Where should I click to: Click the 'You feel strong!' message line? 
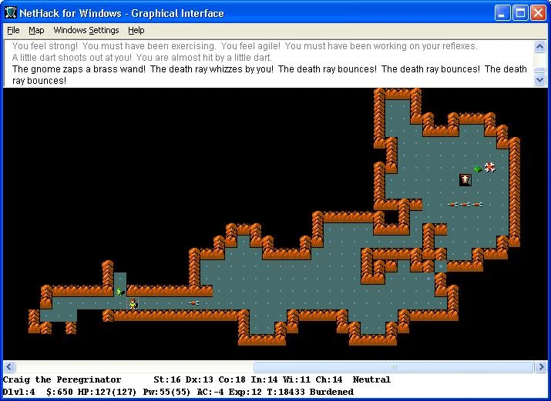coord(45,46)
